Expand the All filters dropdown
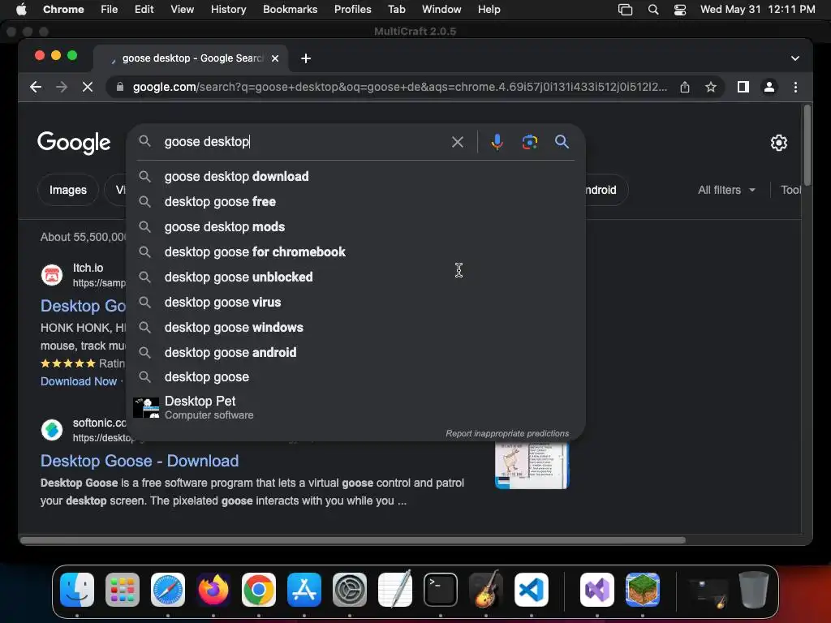This screenshot has width=831, height=623. [x=726, y=190]
